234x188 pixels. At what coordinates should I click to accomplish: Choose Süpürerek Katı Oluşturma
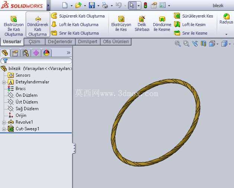(x=78, y=16)
